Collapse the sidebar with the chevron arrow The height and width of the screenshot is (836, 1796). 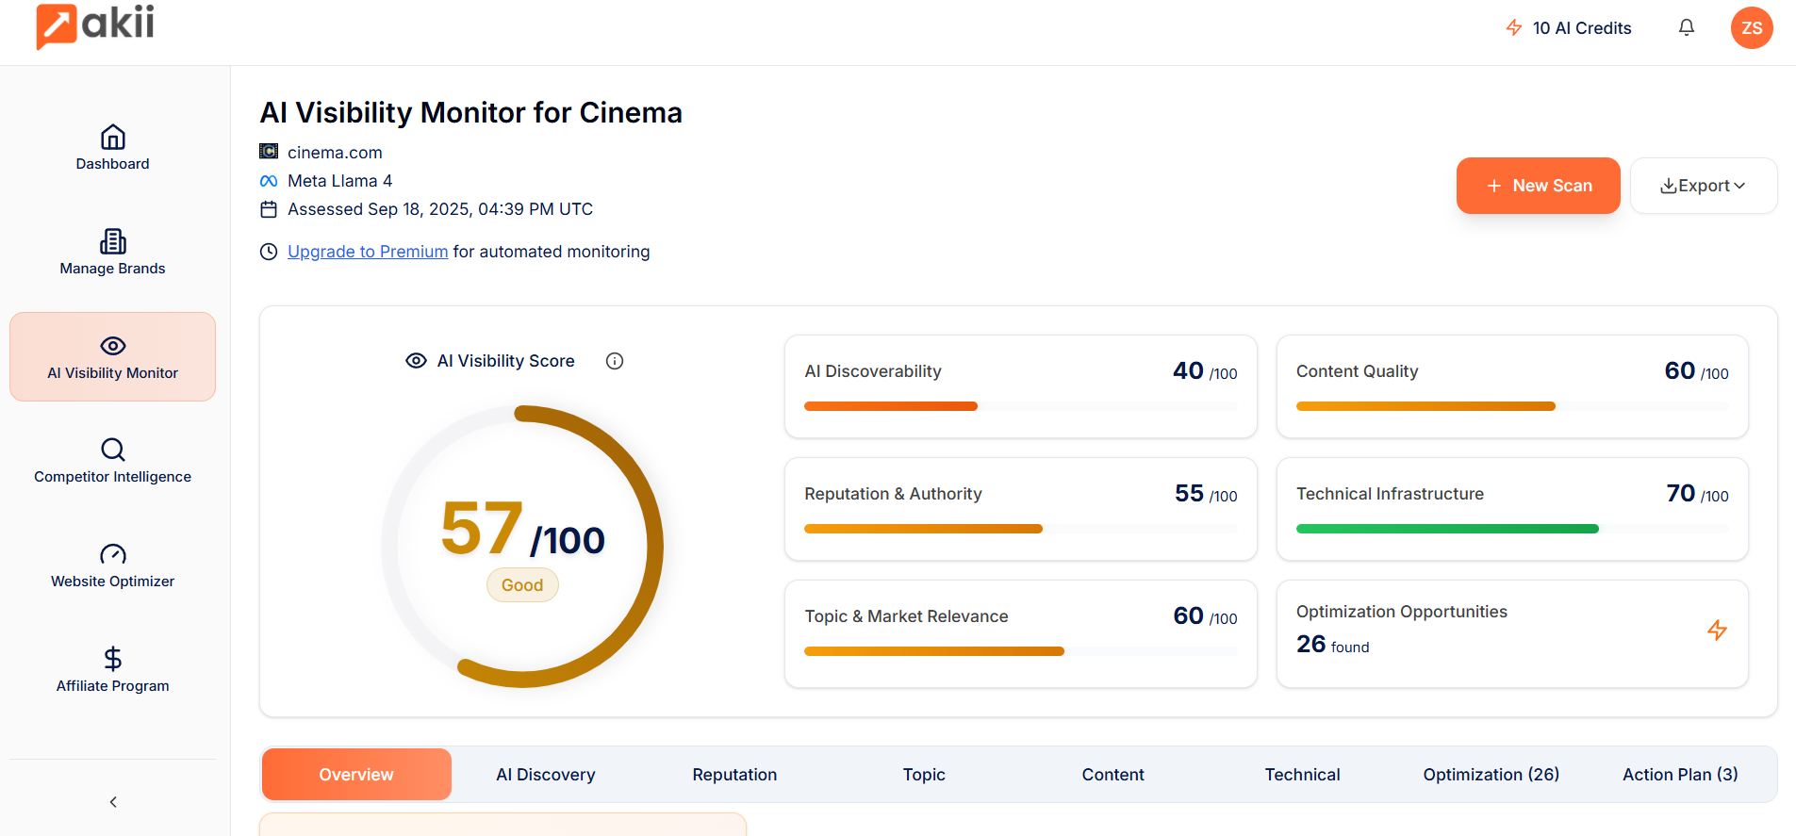(x=113, y=802)
